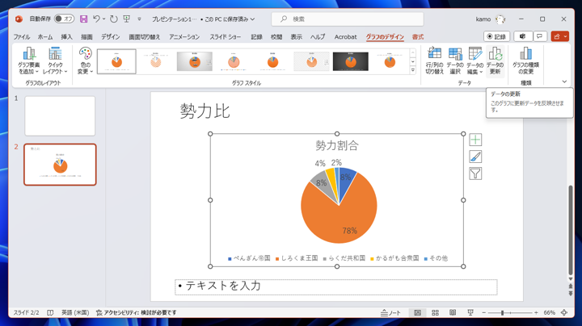This screenshot has width=582, height=326.
Task: Click the present in Teams icon button
Action: click(x=523, y=36)
